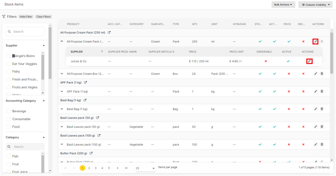Open external link for Basil Leaves pack (100 g)
Image resolution: width=336 pixels, height=176 pixels.
99,136
